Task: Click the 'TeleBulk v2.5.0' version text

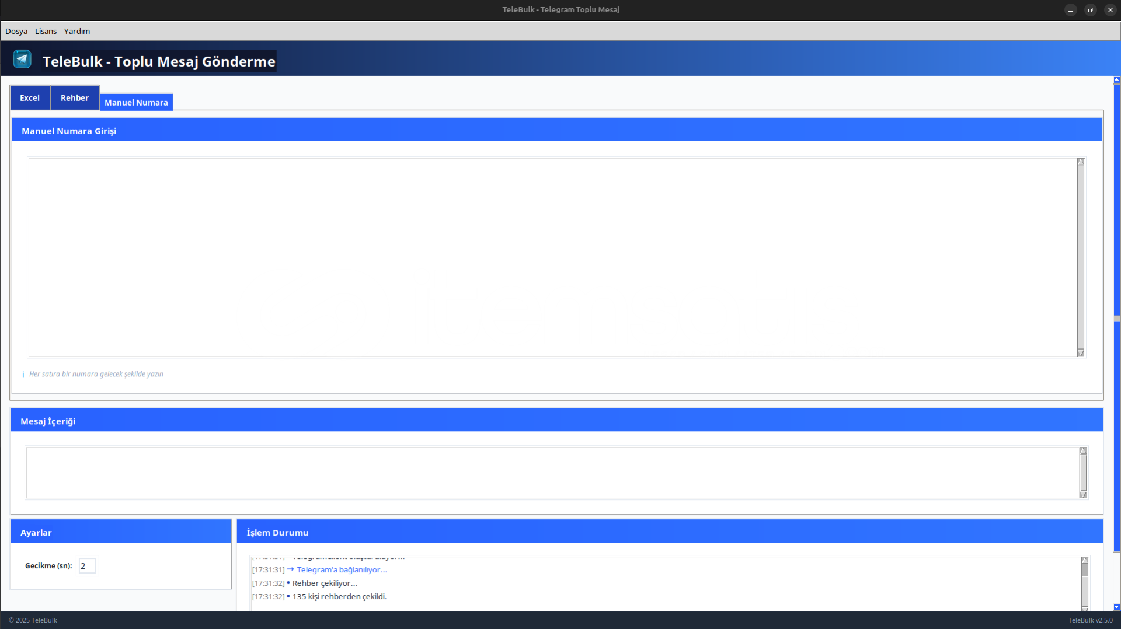Action: (x=1090, y=620)
